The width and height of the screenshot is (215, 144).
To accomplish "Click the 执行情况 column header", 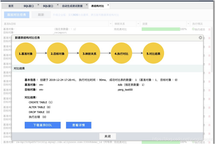I will point(197,24).
